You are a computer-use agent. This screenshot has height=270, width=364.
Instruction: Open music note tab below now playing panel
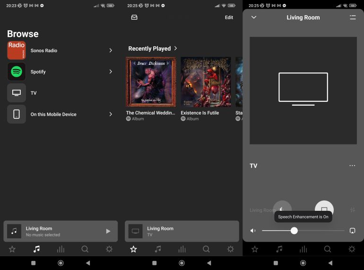point(279,249)
